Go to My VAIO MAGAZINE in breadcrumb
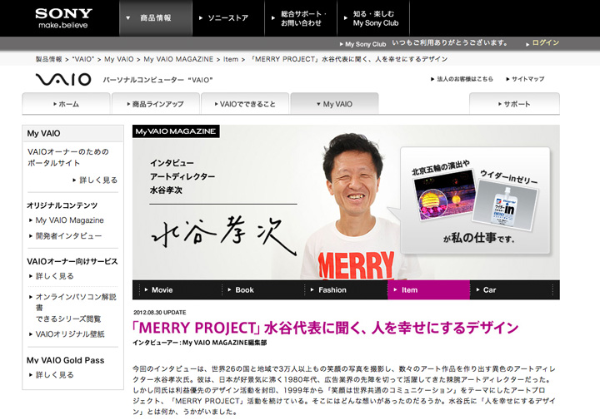The image size is (600, 420). (178, 59)
